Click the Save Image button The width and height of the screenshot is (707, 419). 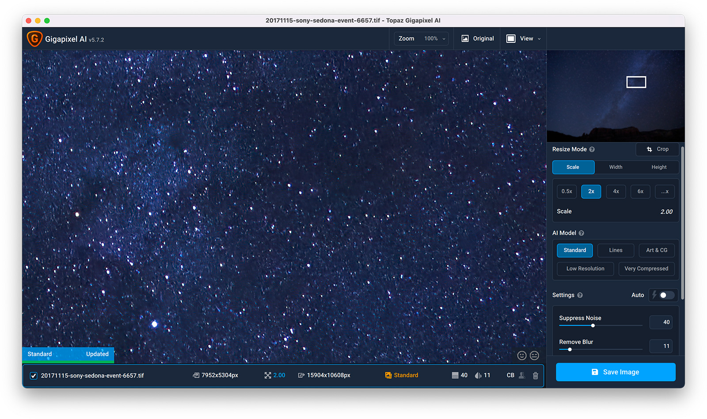pos(615,372)
